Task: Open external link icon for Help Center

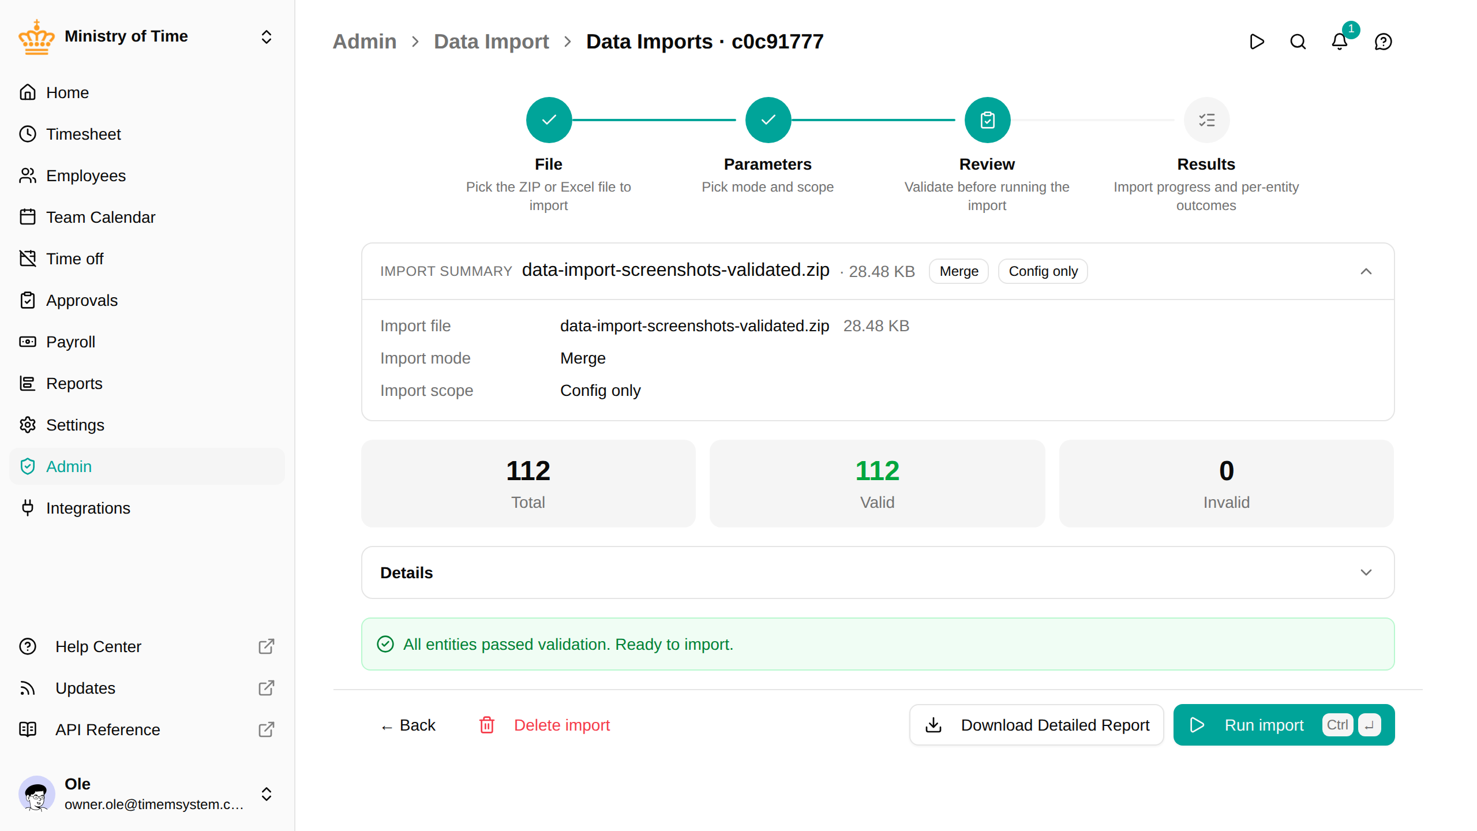Action: [266, 646]
